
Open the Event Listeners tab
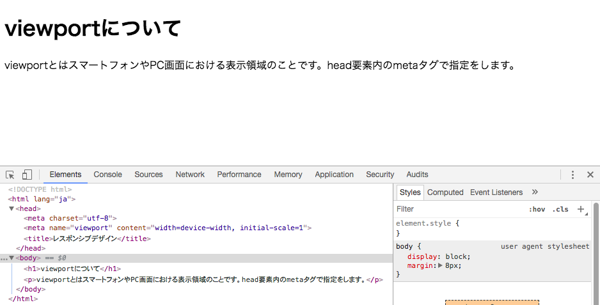(496, 192)
